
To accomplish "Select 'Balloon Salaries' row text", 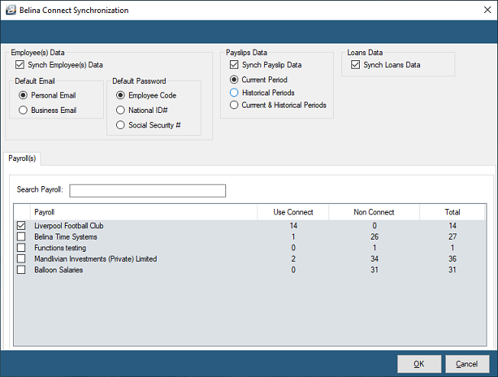I will (59, 269).
